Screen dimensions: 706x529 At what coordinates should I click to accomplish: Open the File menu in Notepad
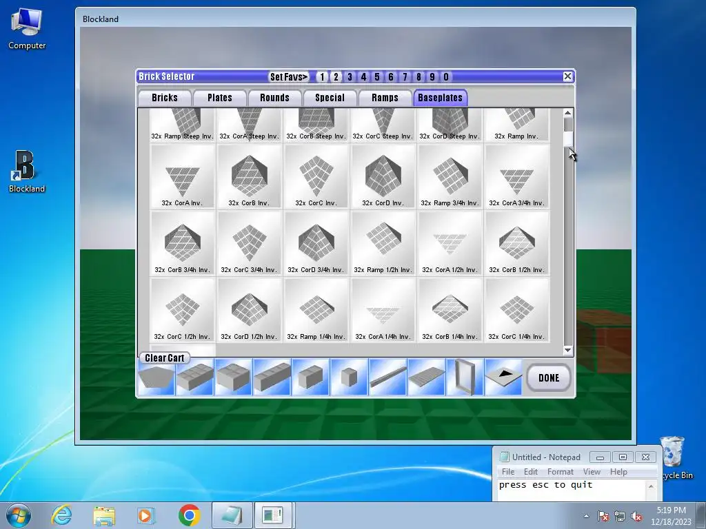[x=508, y=472]
